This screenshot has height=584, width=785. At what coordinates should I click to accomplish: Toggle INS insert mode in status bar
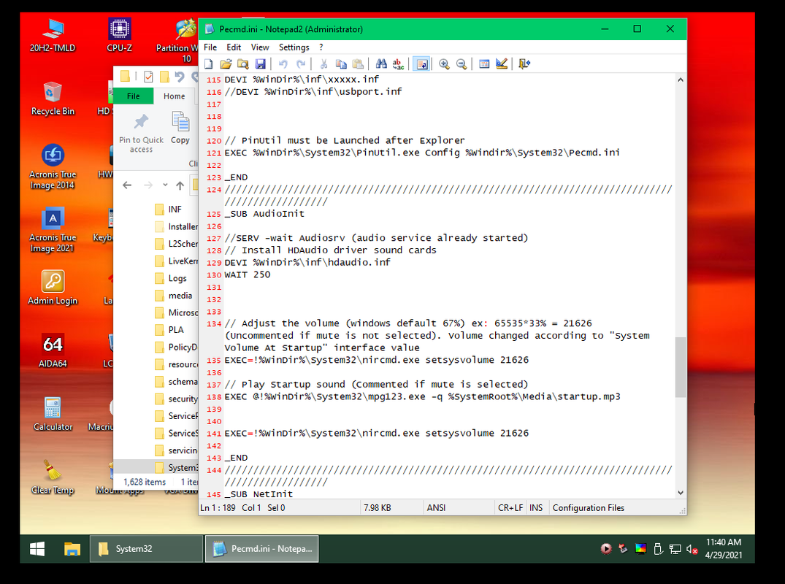pyautogui.click(x=536, y=507)
